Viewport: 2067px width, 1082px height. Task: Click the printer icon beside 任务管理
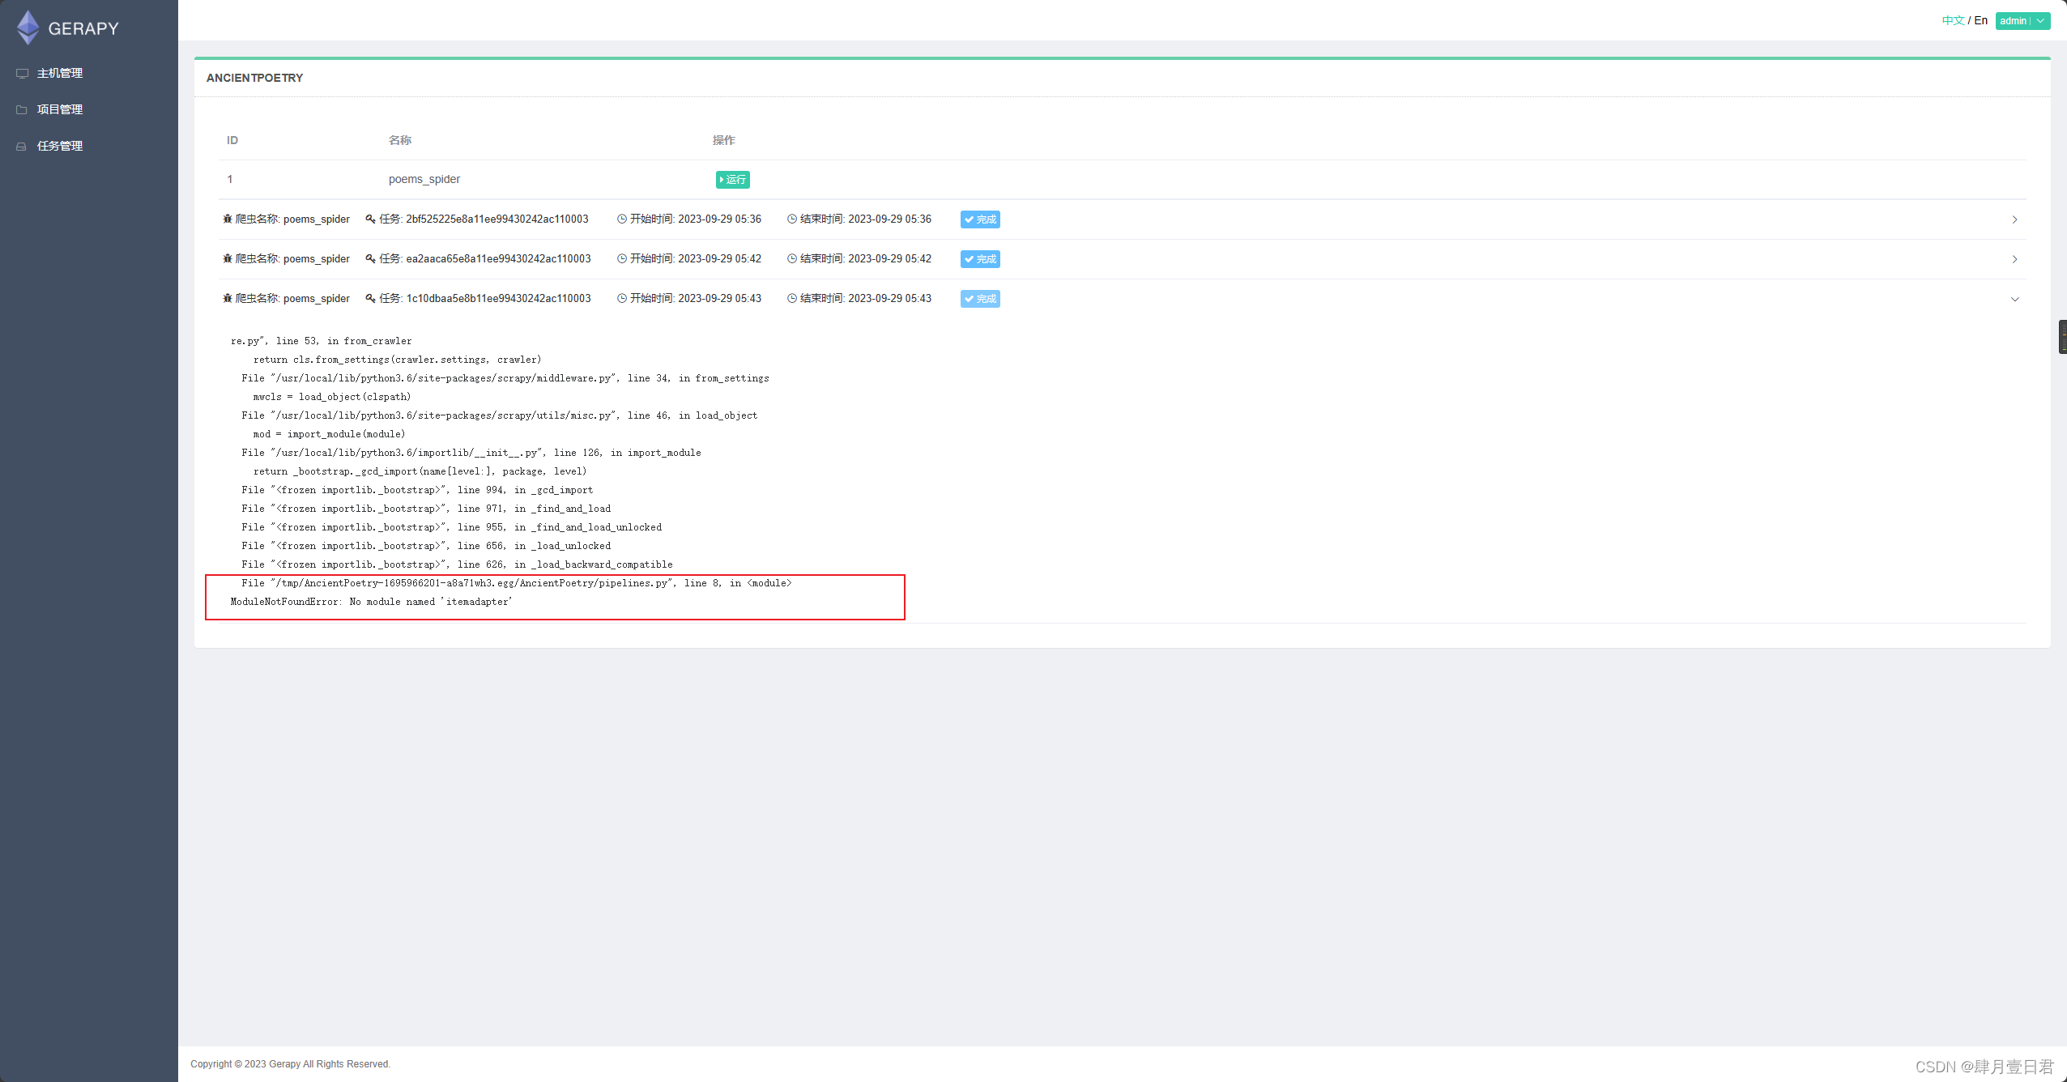tap(22, 146)
